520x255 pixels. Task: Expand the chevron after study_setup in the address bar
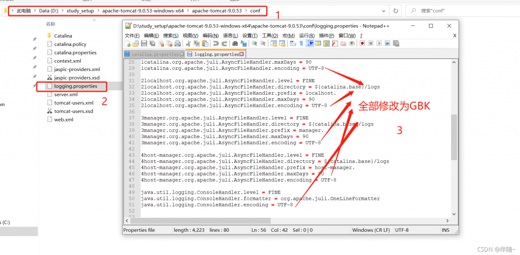[x=98, y=11]
